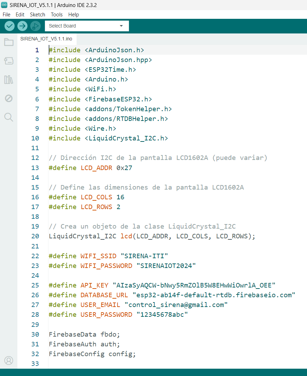Open the Tools menu
This screenshot has height=376, width=307.
click(x=57, y=15)
